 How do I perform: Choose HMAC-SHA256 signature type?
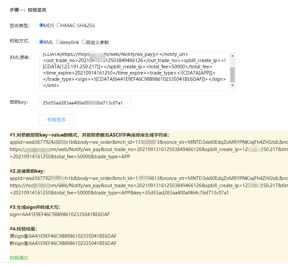(x=59, y=25)
